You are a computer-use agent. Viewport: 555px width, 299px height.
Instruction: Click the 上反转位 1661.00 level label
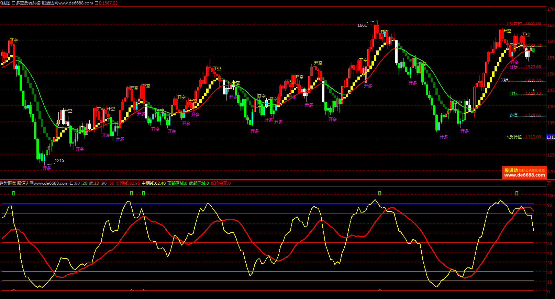(523, 24)
